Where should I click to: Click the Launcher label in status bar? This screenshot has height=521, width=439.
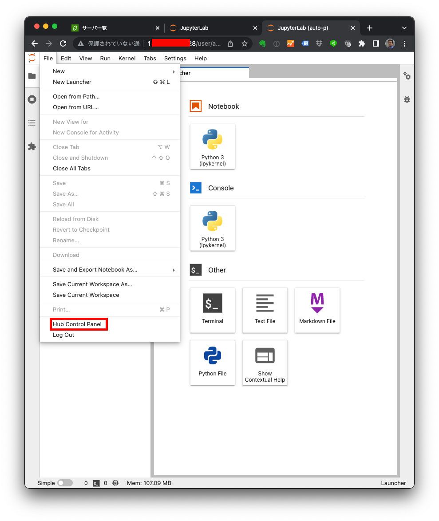click(x=393, y=483)
